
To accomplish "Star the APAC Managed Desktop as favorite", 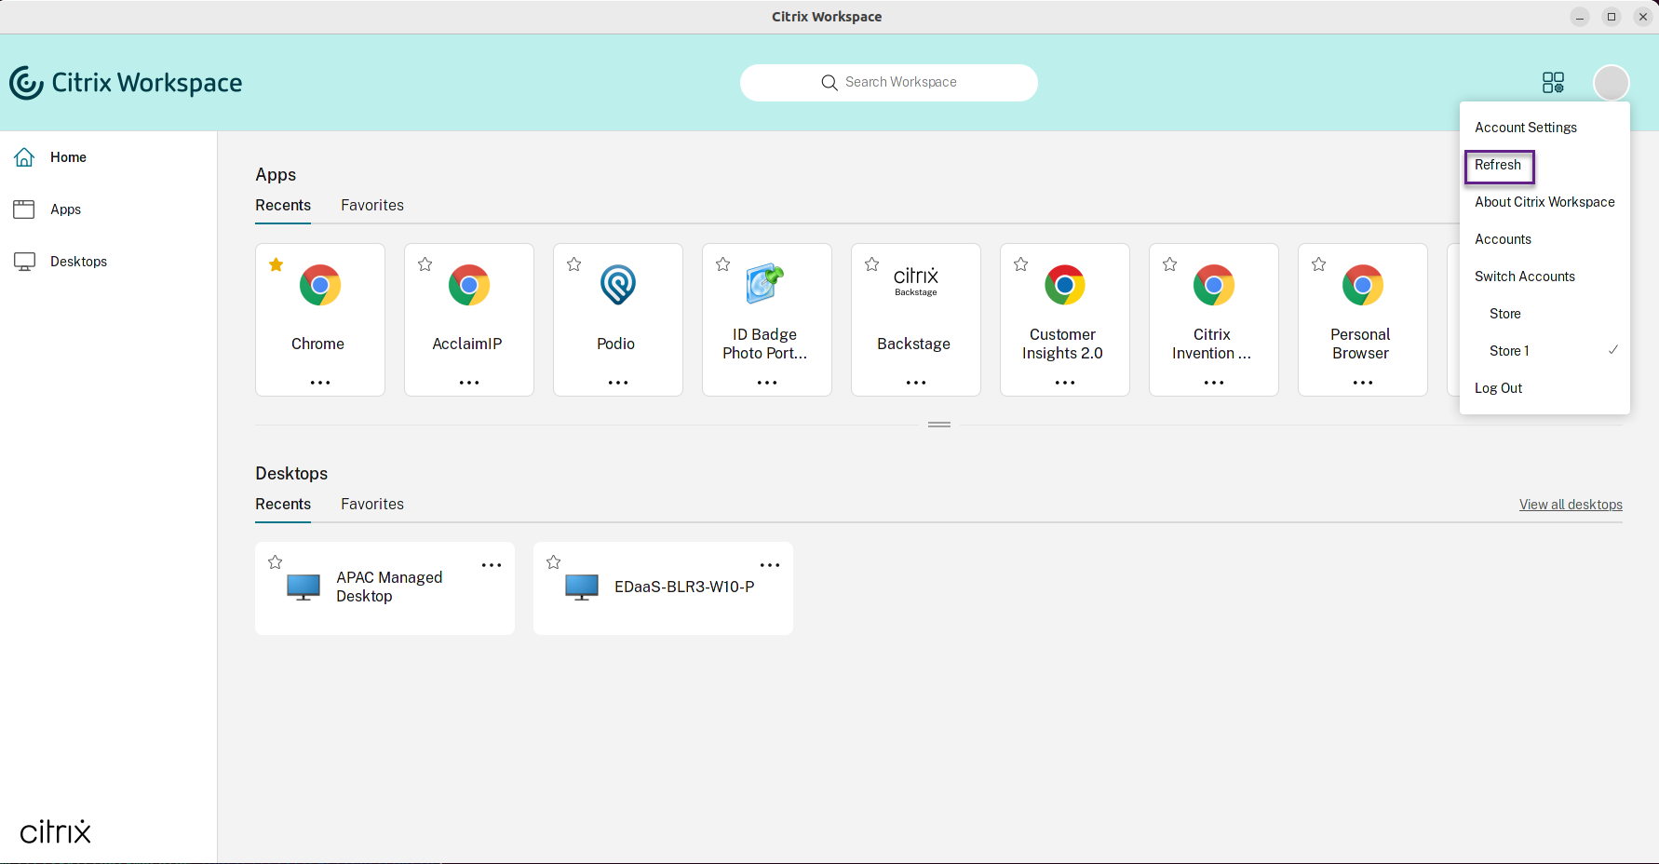I will click(x=275, y=562).
